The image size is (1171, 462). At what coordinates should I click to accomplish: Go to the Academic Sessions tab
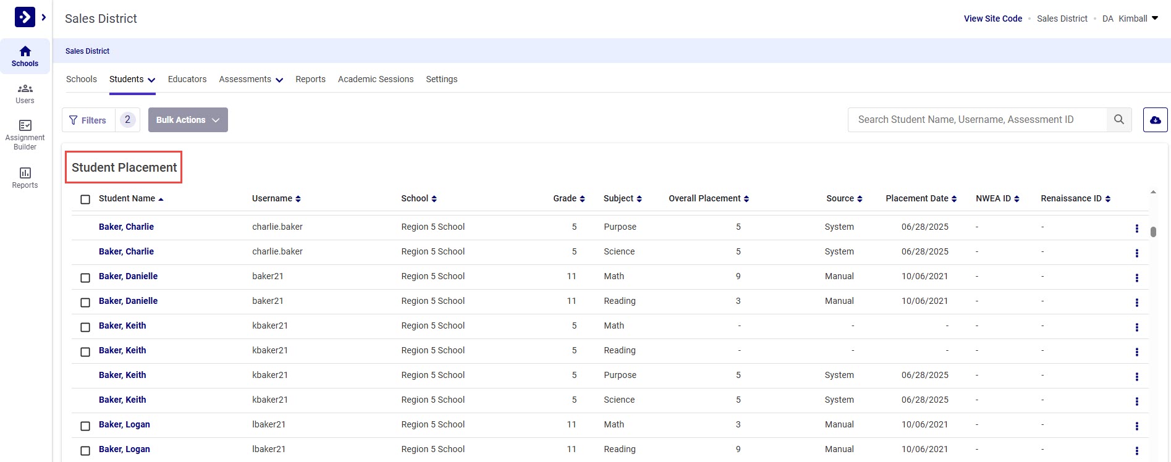(x=376, y=80)
